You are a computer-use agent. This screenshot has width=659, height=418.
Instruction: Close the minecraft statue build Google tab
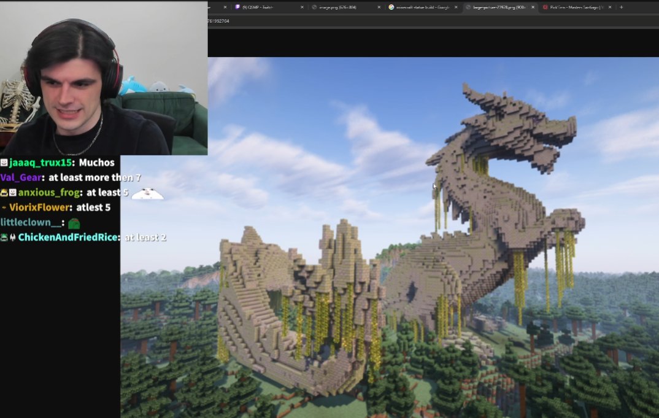[456, 7]
